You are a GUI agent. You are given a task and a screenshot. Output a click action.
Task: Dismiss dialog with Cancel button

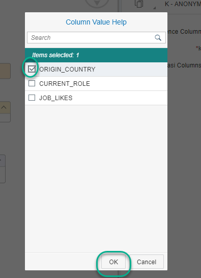pyautogui.click(x=147, y=262)
